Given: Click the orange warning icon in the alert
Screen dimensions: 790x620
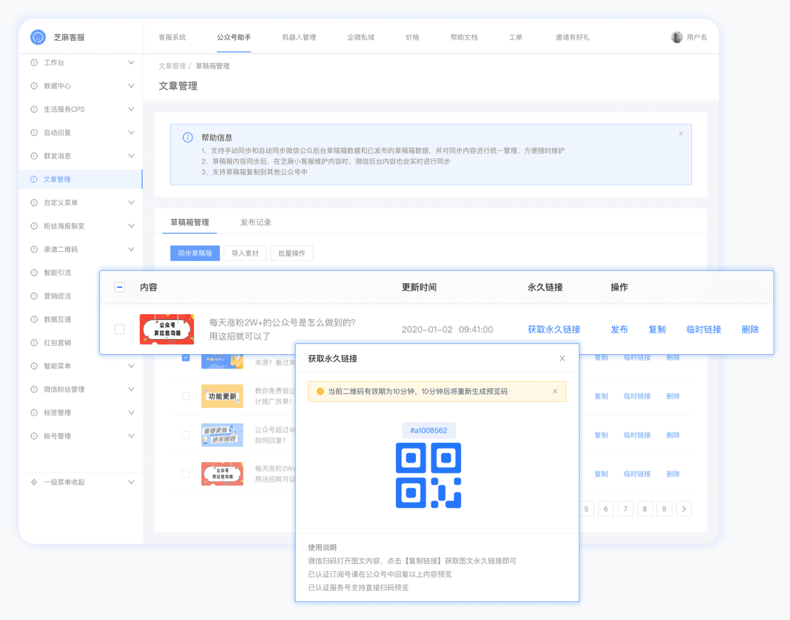Looking at the screenshot, I should 320,391.
